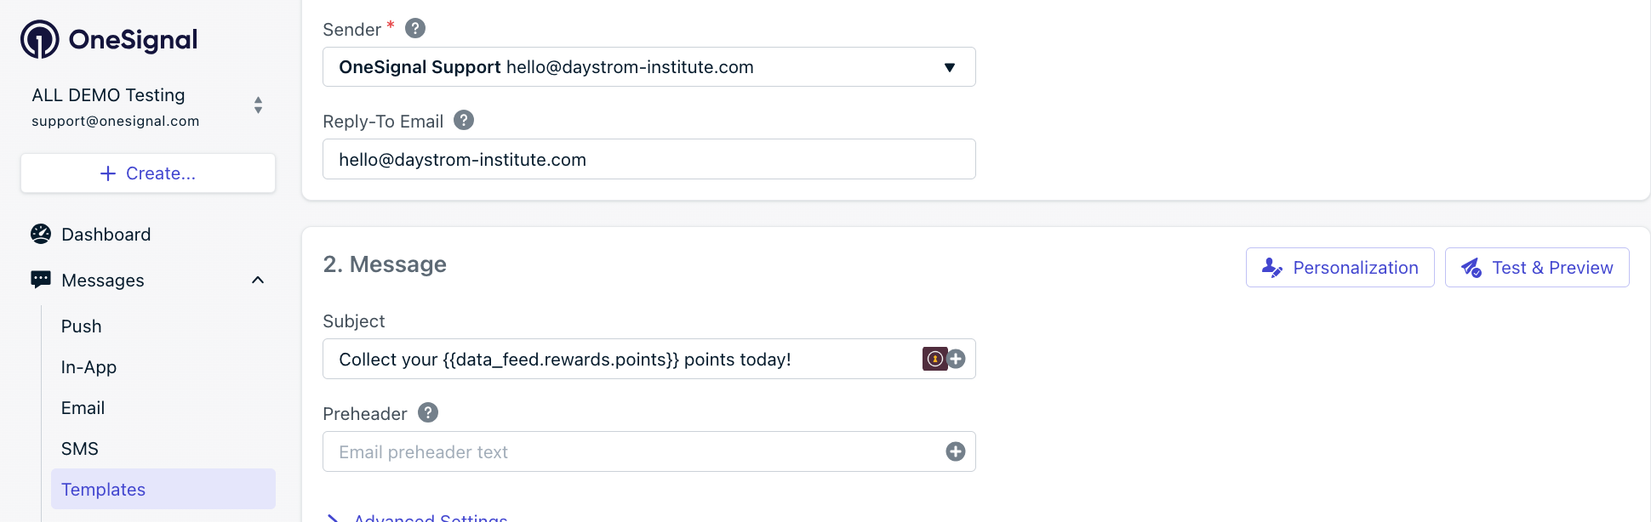Click the Dashboard gauge icon

pyautogui.click(x=41, y=234)
